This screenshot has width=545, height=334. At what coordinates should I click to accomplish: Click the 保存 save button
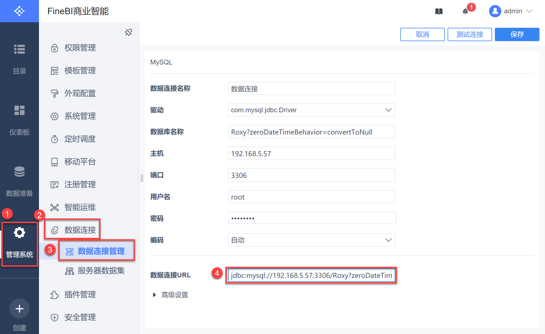517,34
